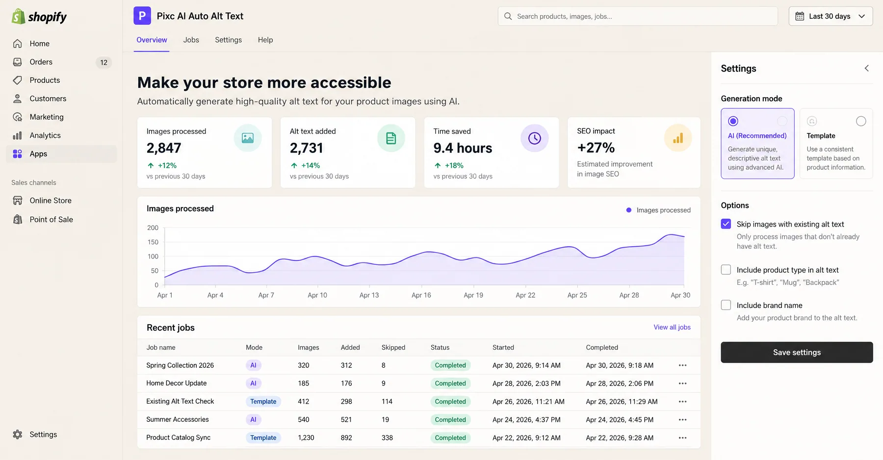Click the search magnifier icon

coord(508,16)
